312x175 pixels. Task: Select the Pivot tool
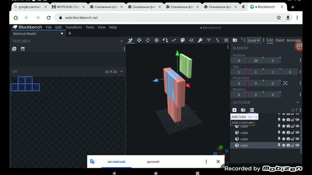(156, 40)
